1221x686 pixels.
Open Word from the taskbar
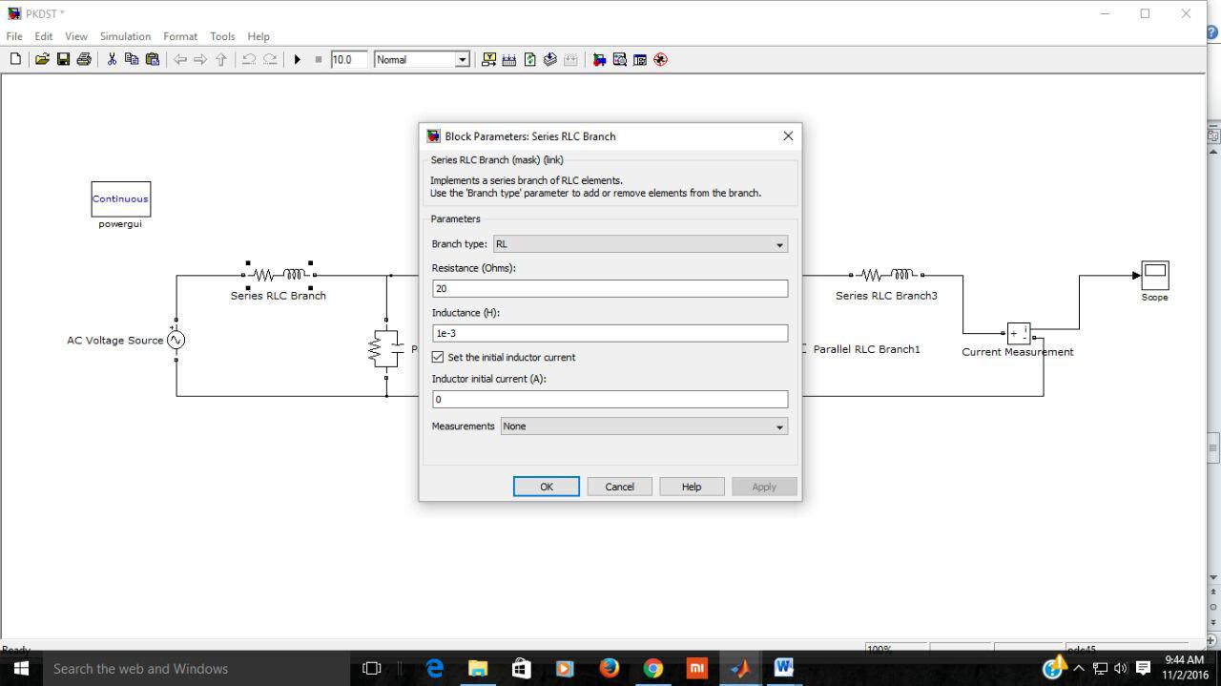pyautogui.click(x=784, y=668)
